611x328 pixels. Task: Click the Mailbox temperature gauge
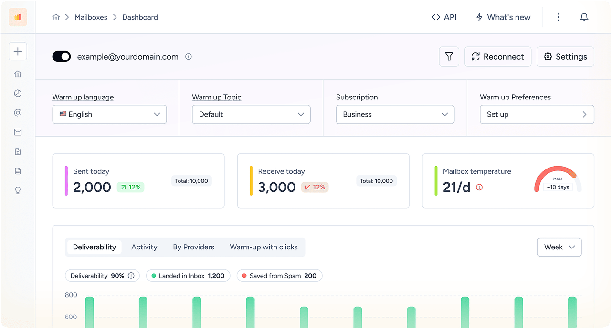pyautogui.click(x=558, y=179)
